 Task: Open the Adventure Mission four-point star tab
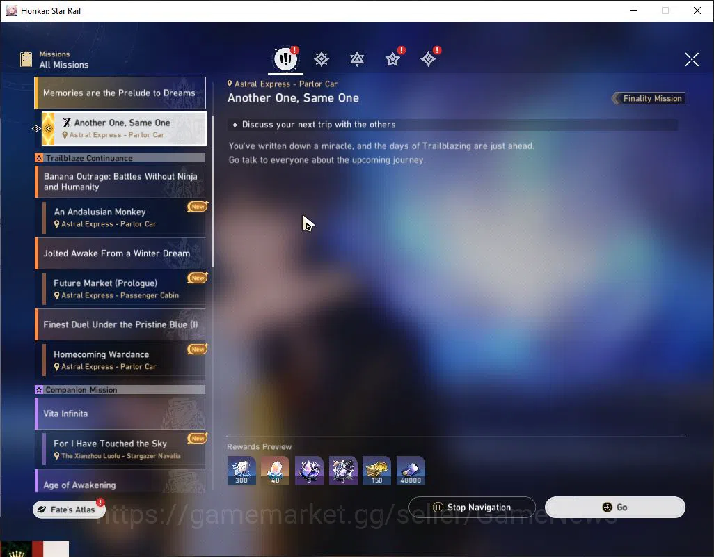pyautogui.click(x=428, y=59)
